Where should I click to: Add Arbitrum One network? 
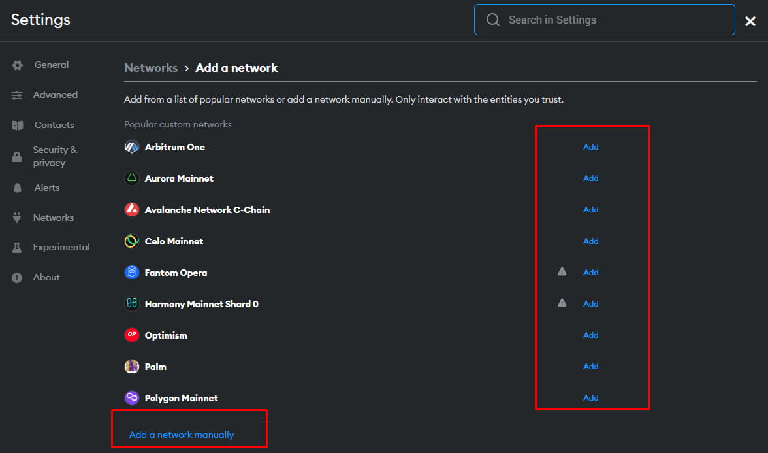tap(590, 146)
